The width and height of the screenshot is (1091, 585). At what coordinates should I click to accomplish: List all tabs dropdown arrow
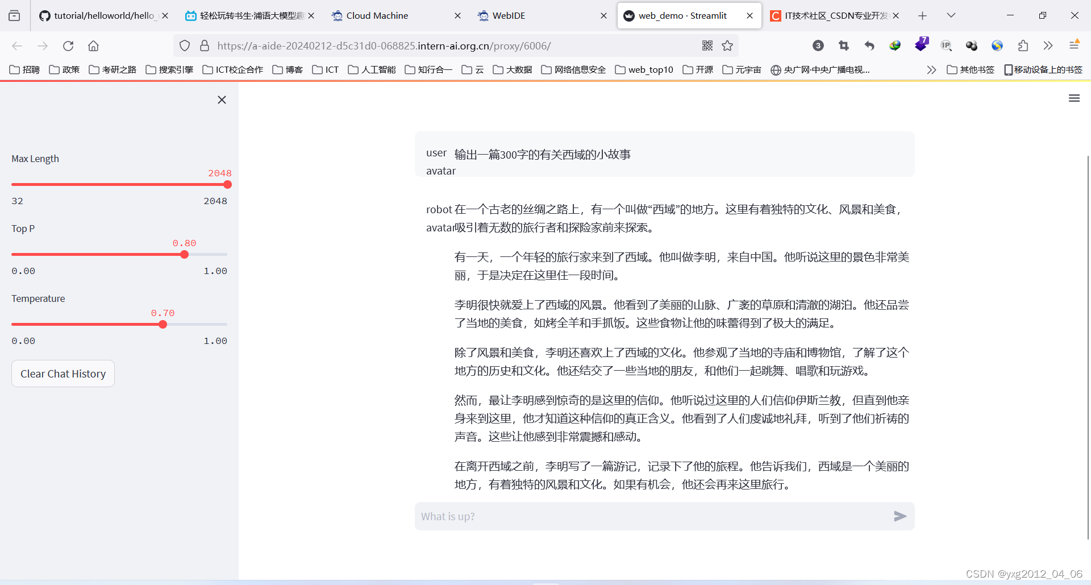point(951,15)
